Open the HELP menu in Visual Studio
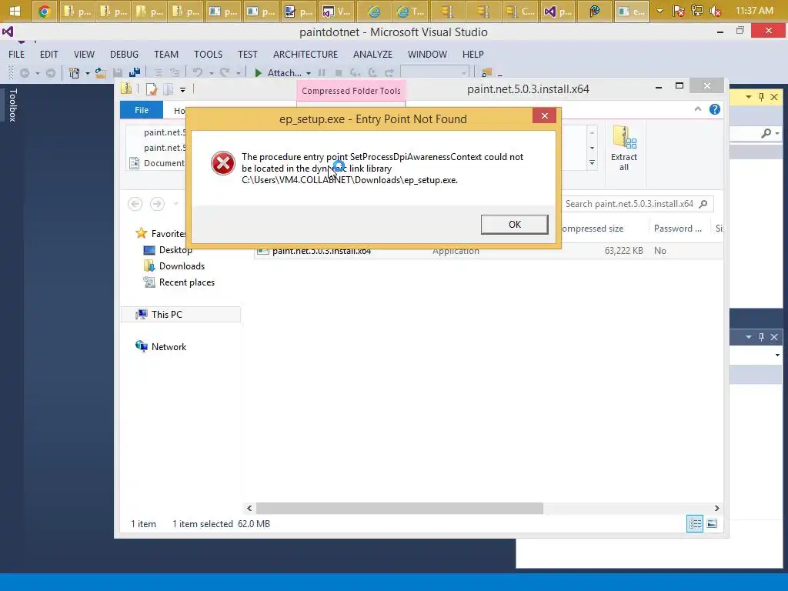The width and height of the screenshot is (788, 591). tap(473, 55)
